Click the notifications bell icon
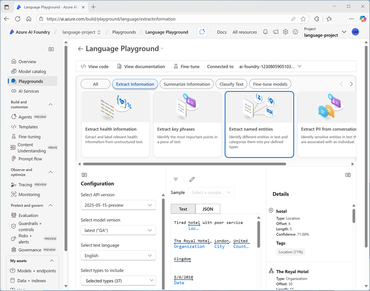This screenshot has width=370, height=291. coord(265,32)
